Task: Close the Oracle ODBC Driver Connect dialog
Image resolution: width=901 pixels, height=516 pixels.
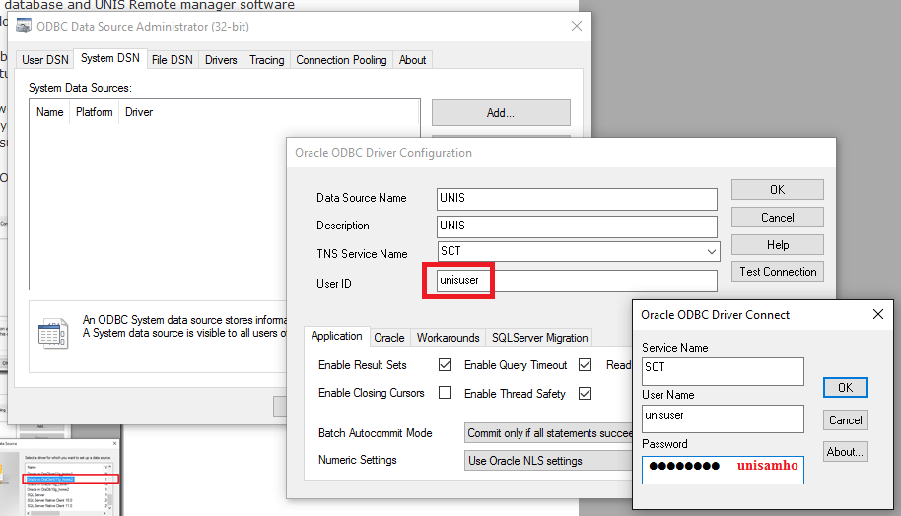Action: pyautogui.click(x=878, y=314)
